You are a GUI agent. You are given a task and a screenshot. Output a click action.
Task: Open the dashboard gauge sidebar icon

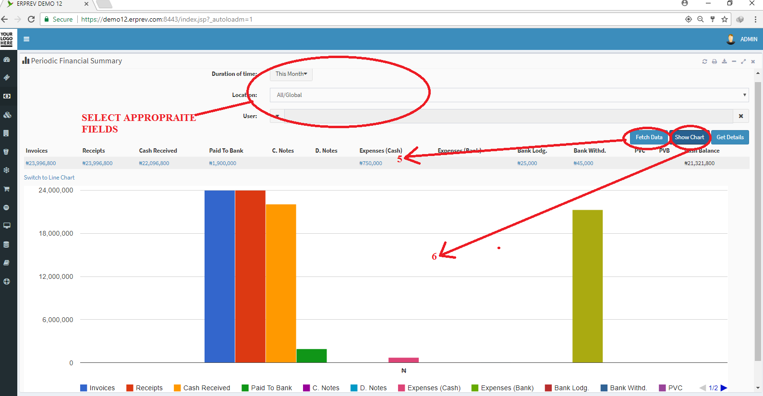(x=7, y=60)
